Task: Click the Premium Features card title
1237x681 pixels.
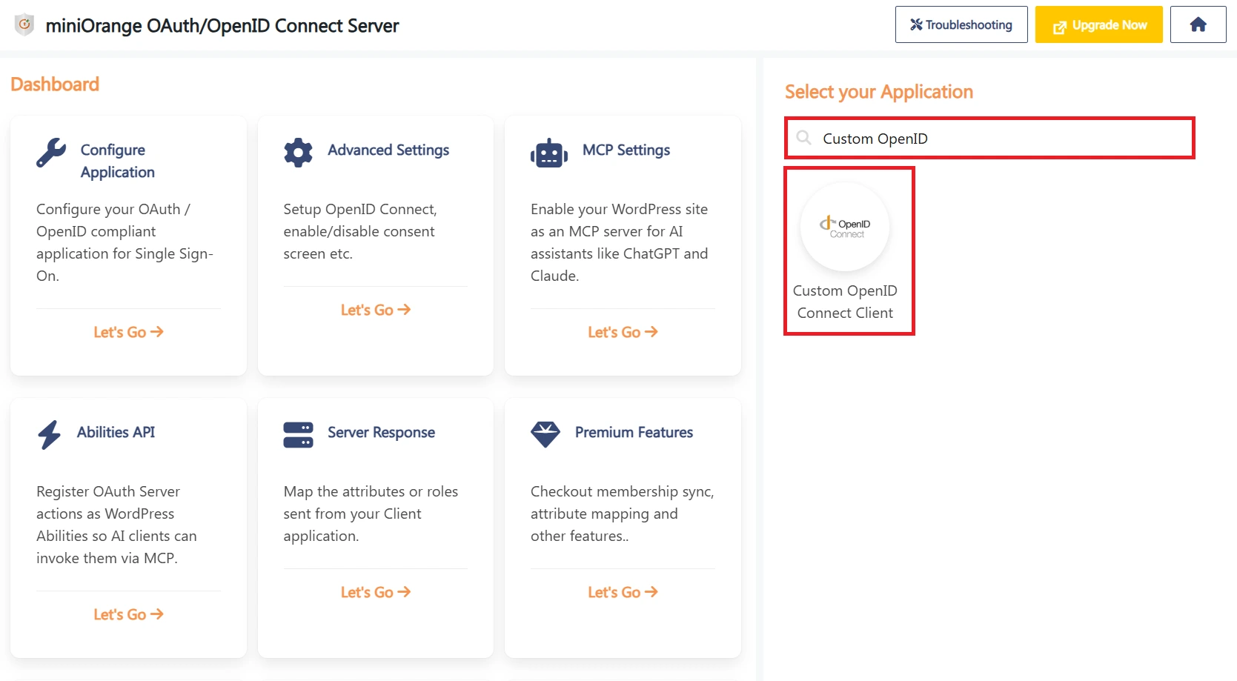Action: (x=634, y=432)
